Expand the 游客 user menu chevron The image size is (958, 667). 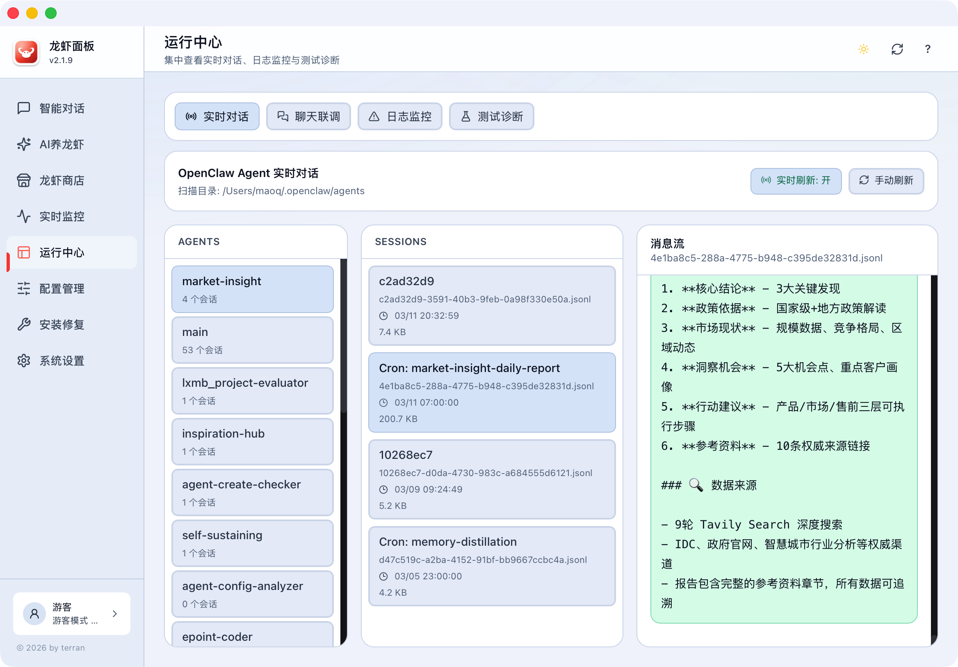point(115,614)
